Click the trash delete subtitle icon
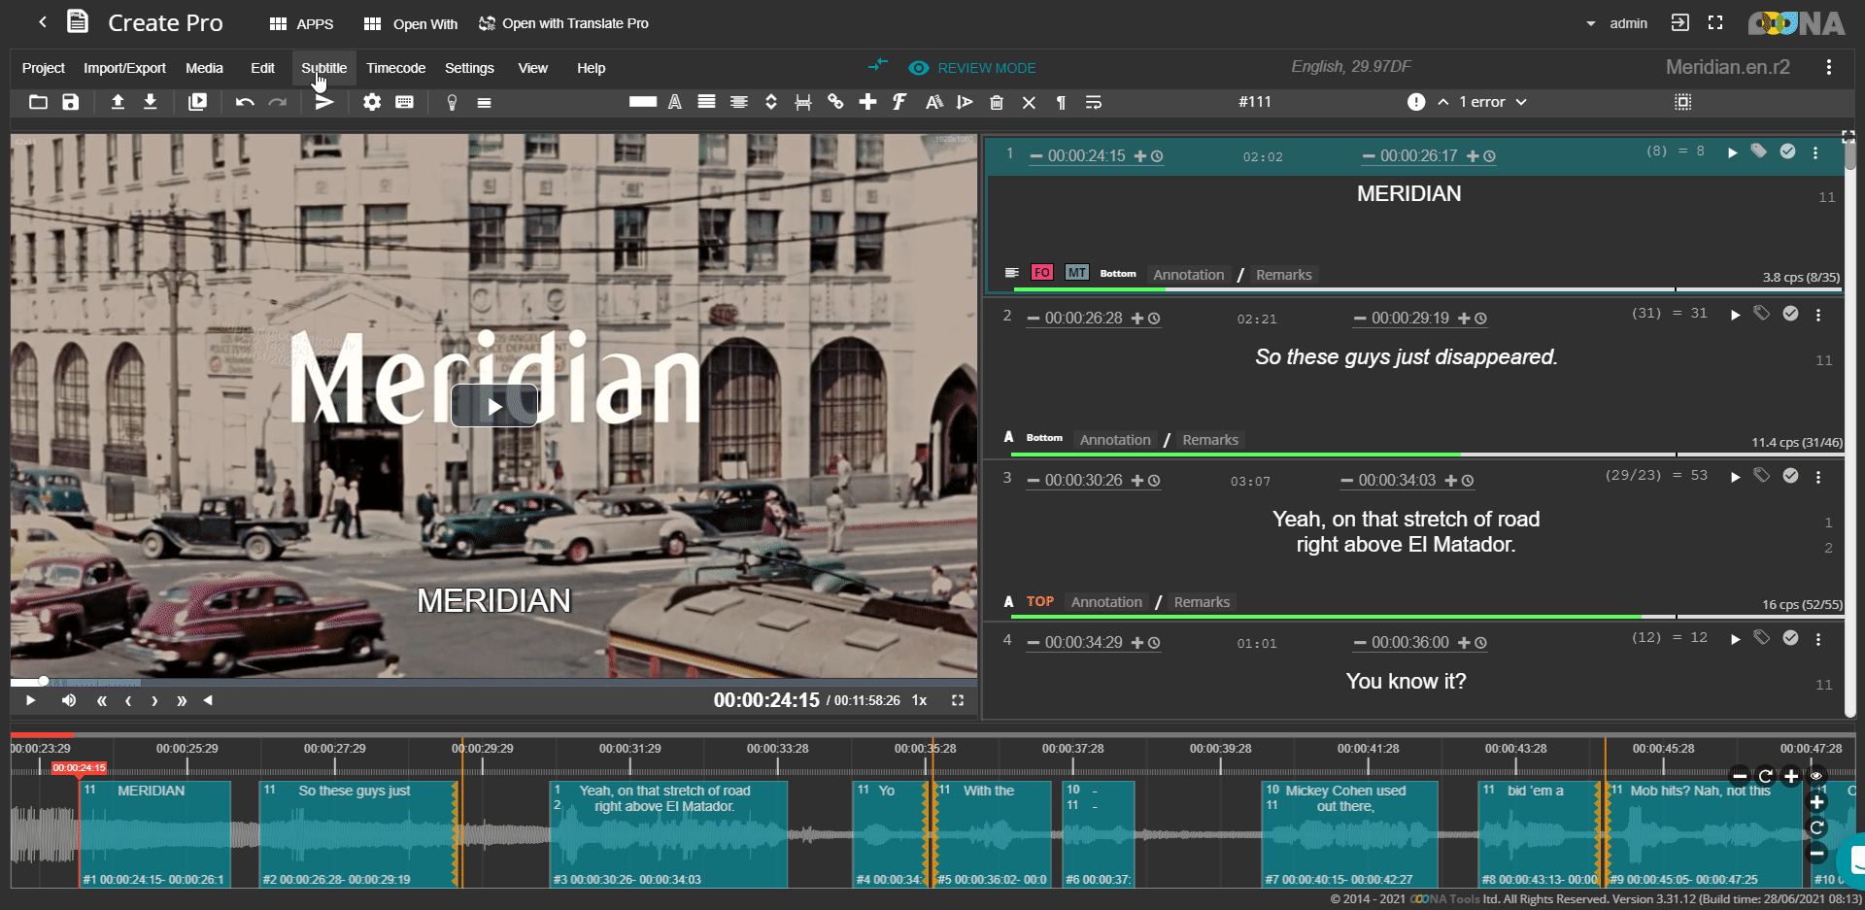Viewport: 1865px width, 910px height. tap(997, 102)
